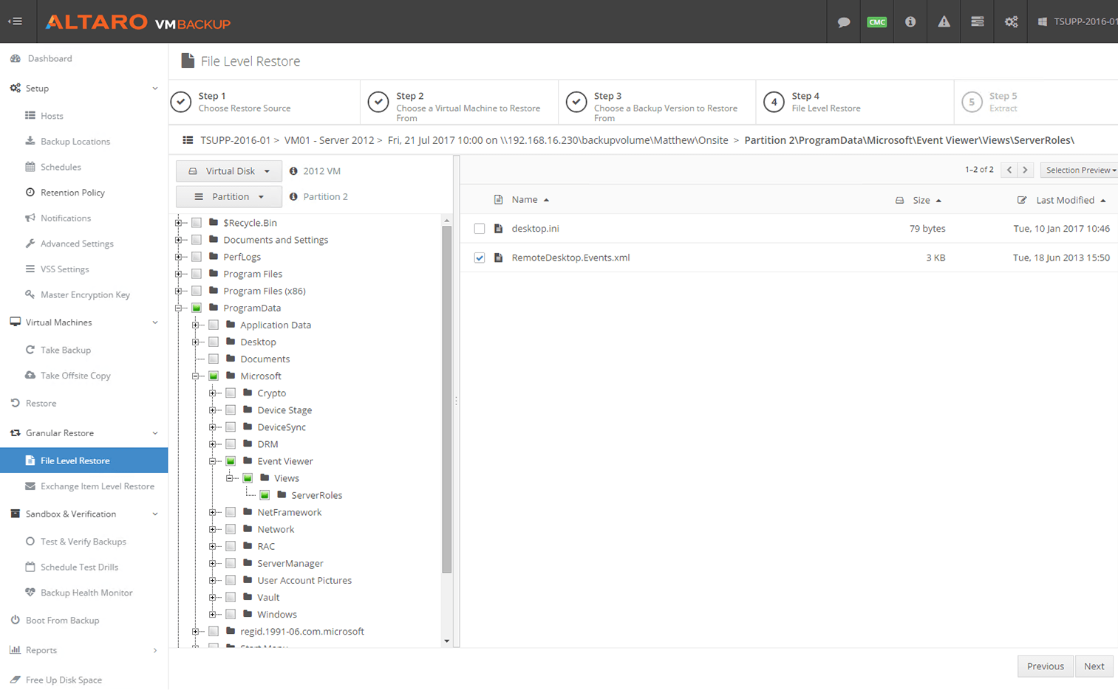Click the Free Up Disk Space eraser icon
The height and width of the screenshot is (690, 1118).
pyautogui.click(x=16, y=680)
